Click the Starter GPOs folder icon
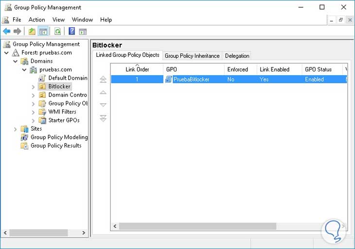 pyautogui.click(x=42, y=120)
